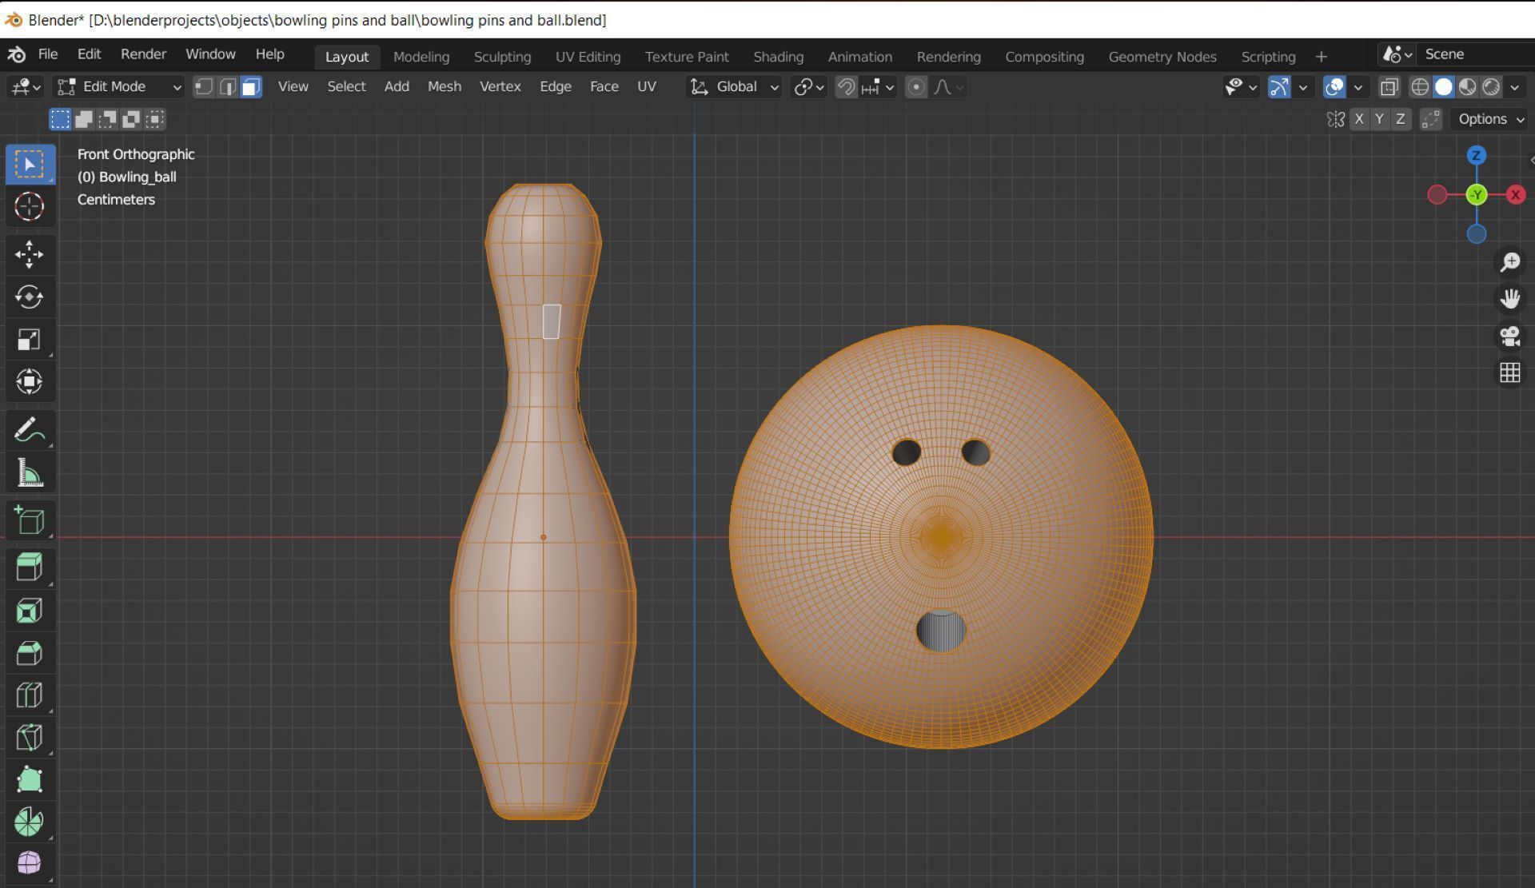Select the Add Cube tool
1535x888 pixels.
pos(30,521)
